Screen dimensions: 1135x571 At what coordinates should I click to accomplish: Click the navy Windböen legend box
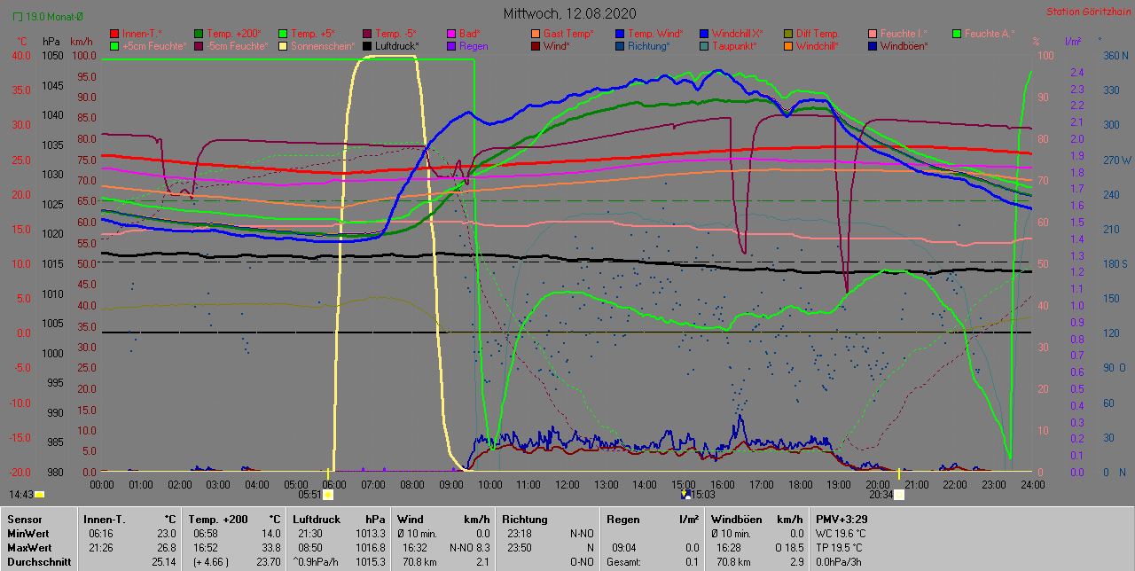(873, 46)
